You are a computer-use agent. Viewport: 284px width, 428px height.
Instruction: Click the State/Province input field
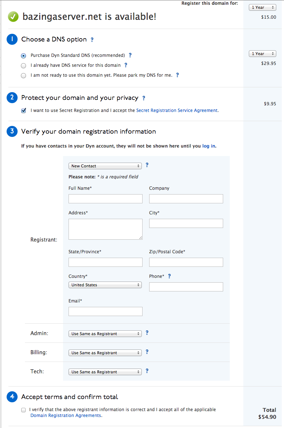[x=106, y=262]
